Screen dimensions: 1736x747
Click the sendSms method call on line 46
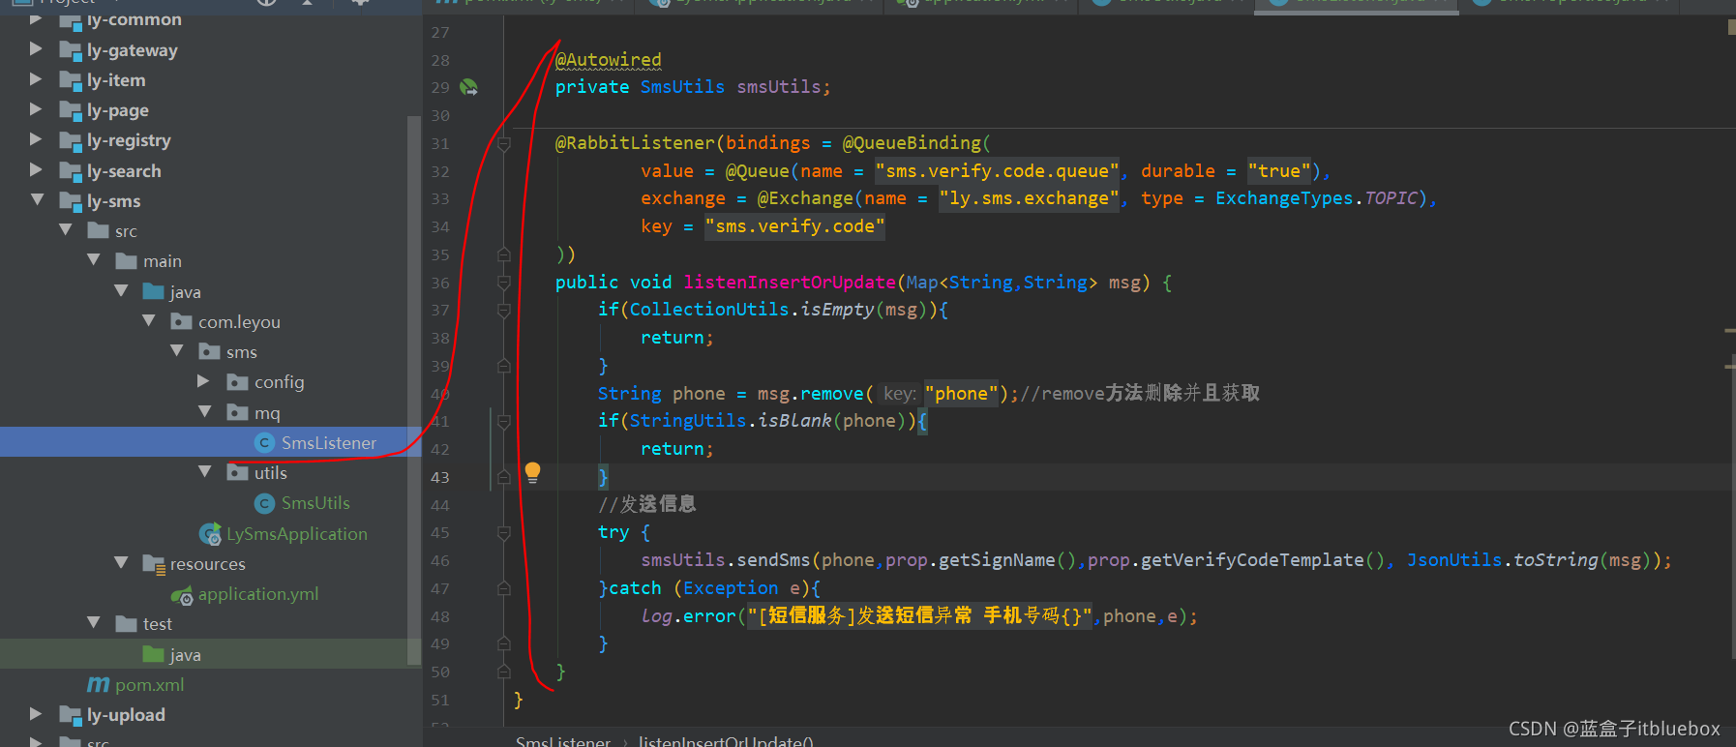pos(773,560)
